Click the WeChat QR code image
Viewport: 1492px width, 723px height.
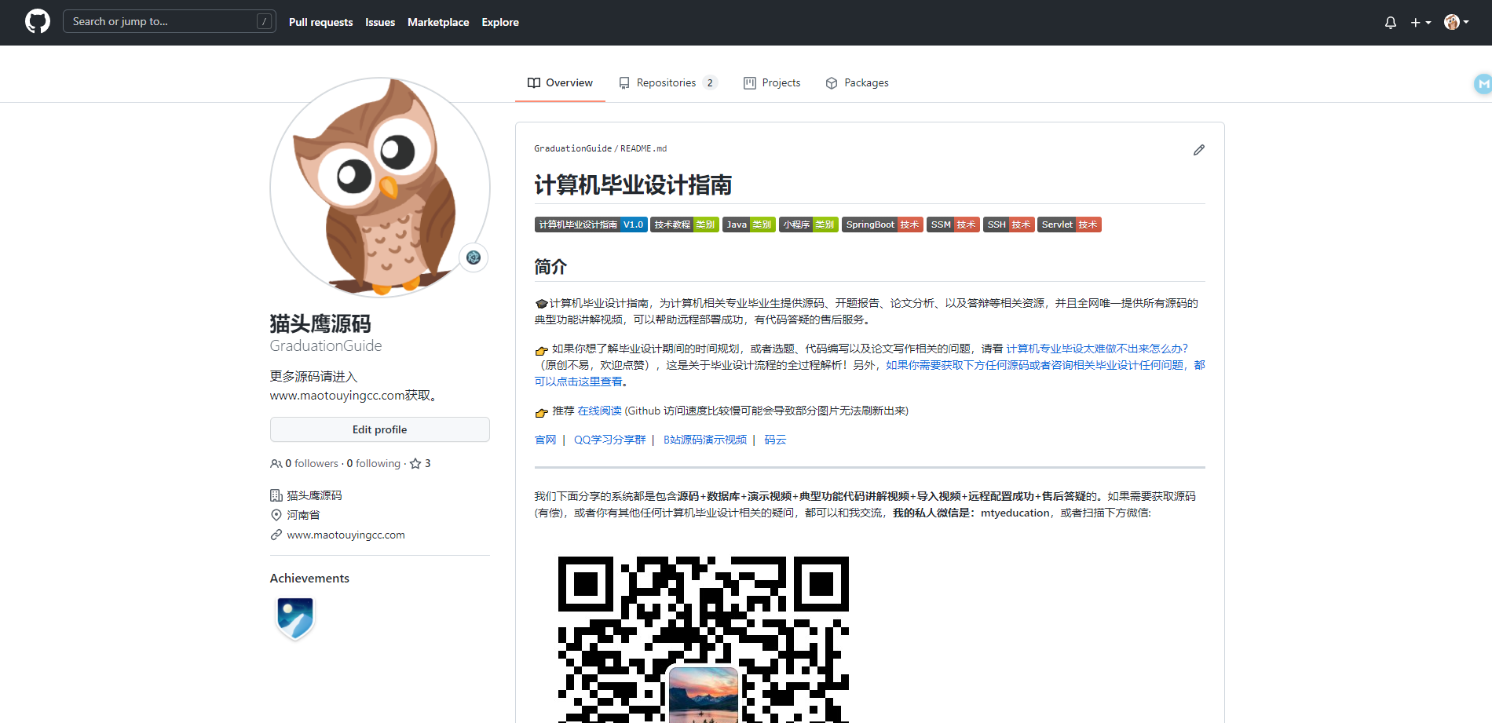point(704,639)
